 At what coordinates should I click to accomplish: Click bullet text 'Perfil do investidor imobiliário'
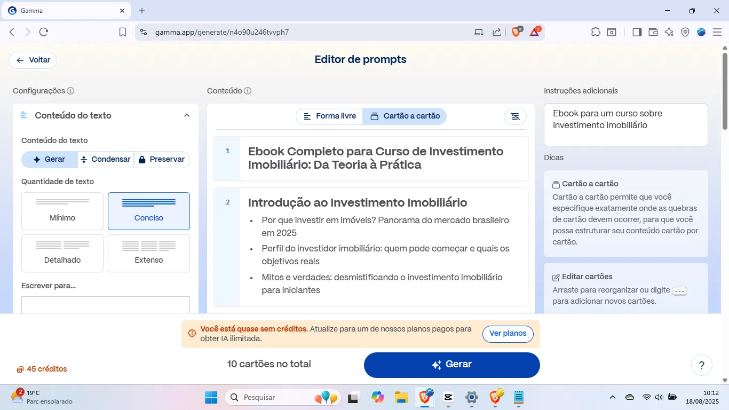385,255
